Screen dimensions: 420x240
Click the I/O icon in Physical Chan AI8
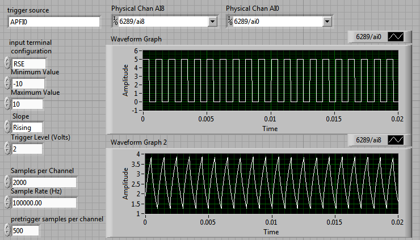115,21
